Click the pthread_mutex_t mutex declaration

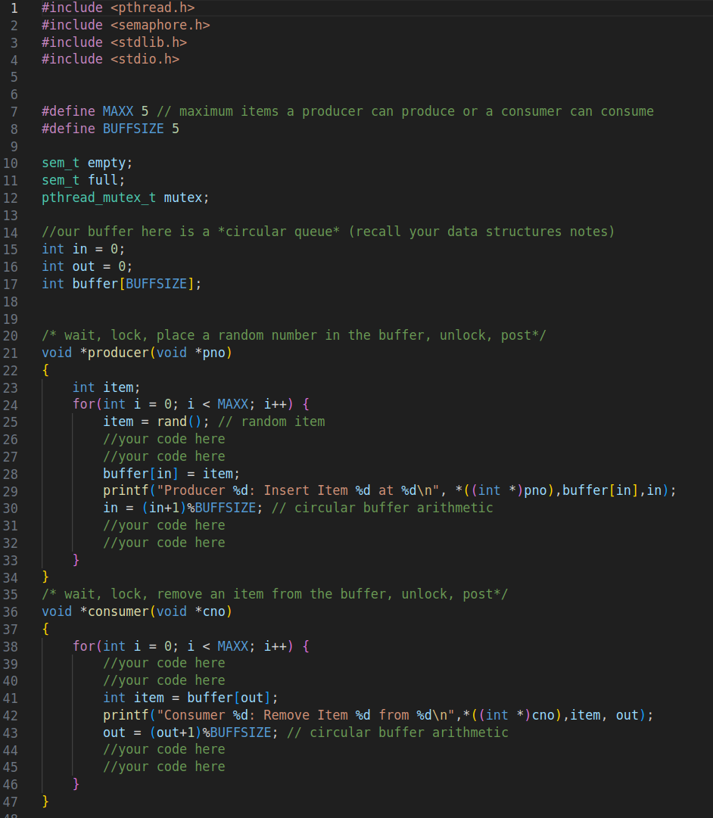coord(125,197)
